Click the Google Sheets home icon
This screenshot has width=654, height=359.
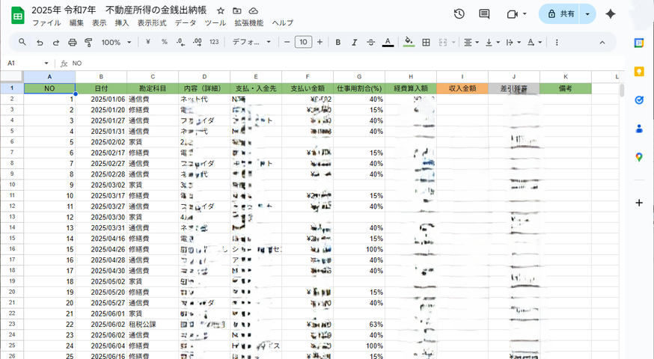pos(17,16)
